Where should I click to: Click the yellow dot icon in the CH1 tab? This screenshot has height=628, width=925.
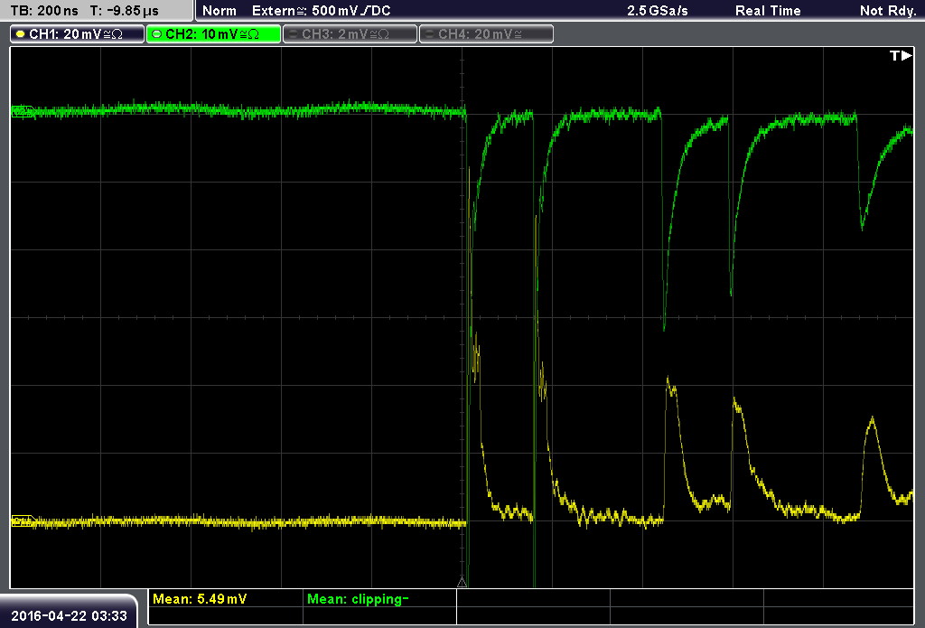21,34
